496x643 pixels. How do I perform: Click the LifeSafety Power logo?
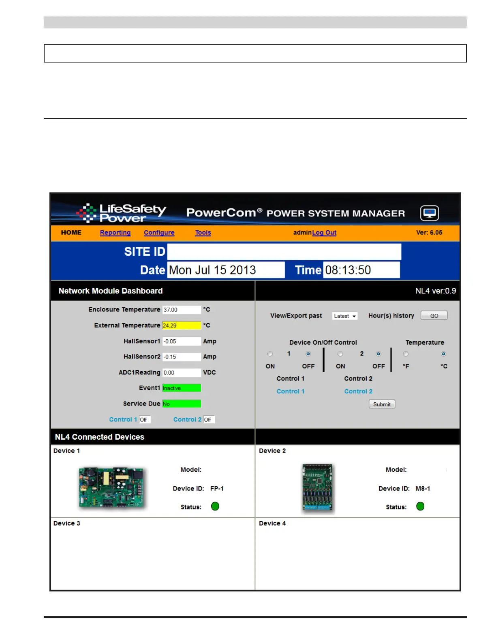121,213
